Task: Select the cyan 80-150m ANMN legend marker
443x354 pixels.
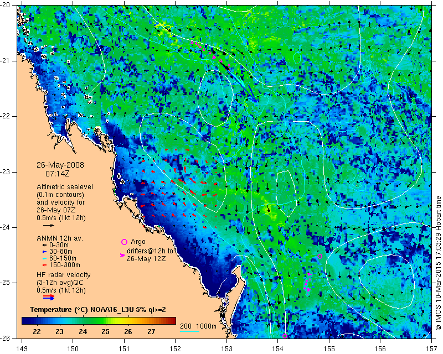Action: [x=44, y=258]
